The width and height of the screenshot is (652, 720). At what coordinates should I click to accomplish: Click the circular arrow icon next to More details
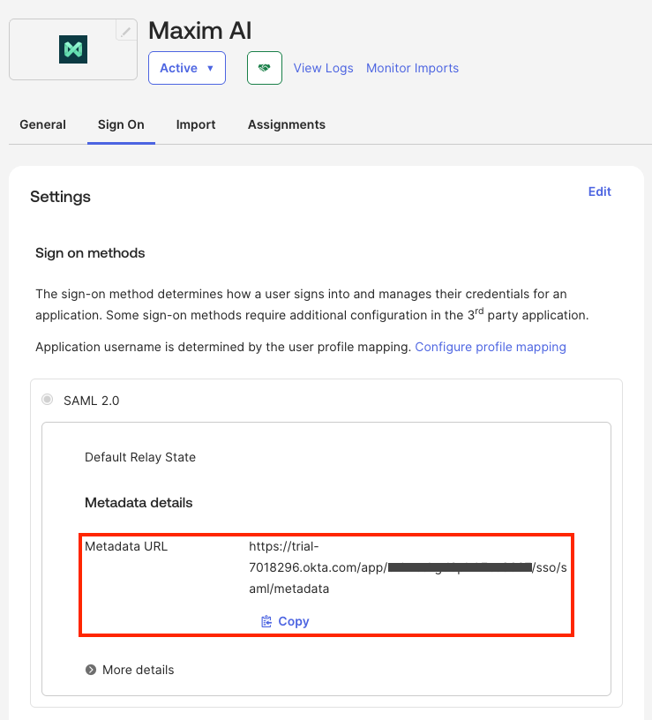(x=91, y=670)
